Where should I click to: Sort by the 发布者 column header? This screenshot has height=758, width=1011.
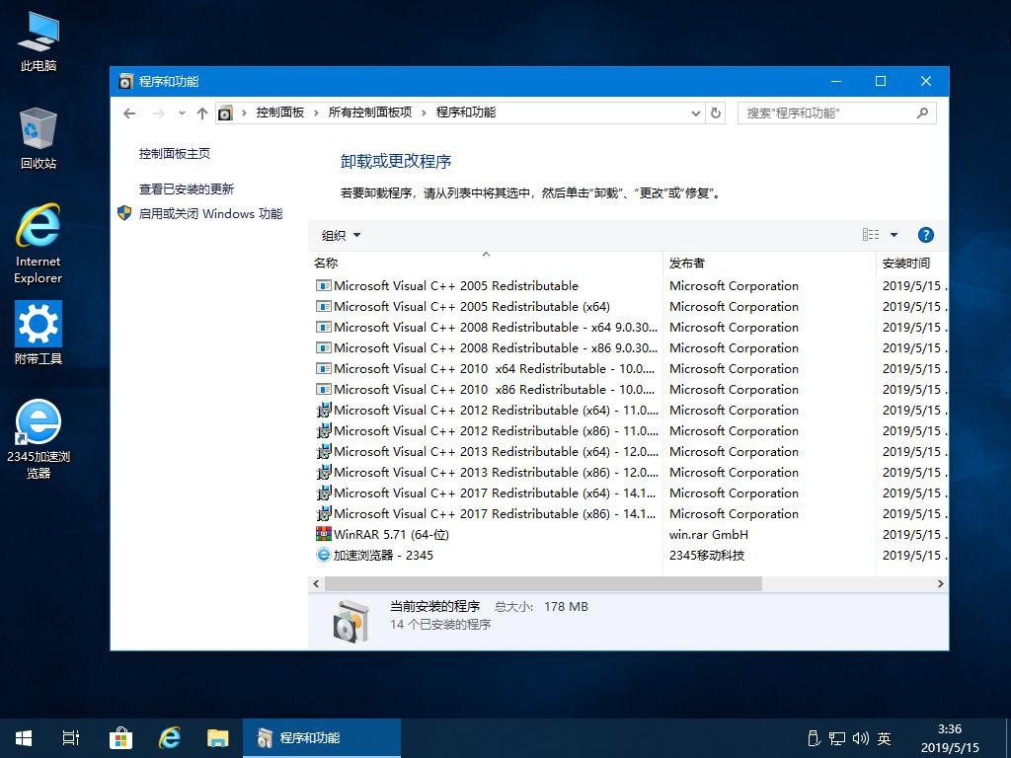770,263
